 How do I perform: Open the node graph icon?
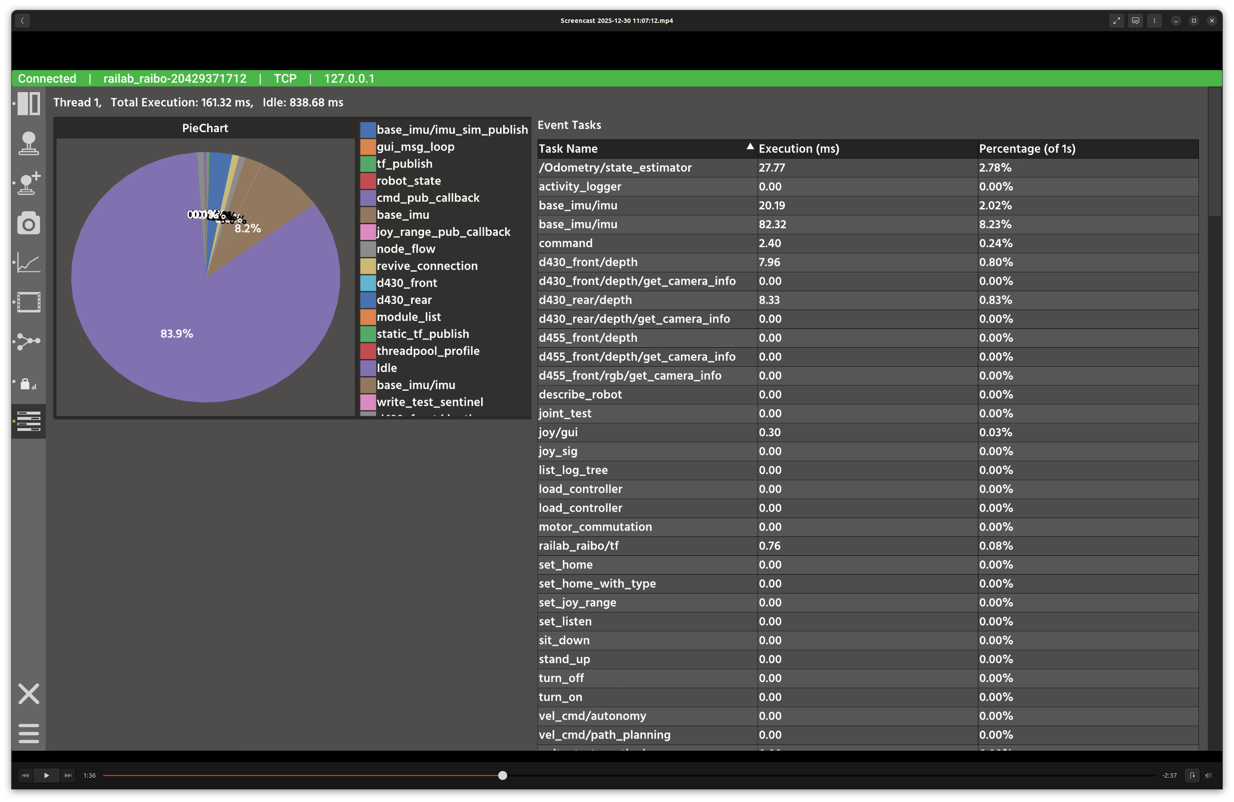click(x=28, y=341)
